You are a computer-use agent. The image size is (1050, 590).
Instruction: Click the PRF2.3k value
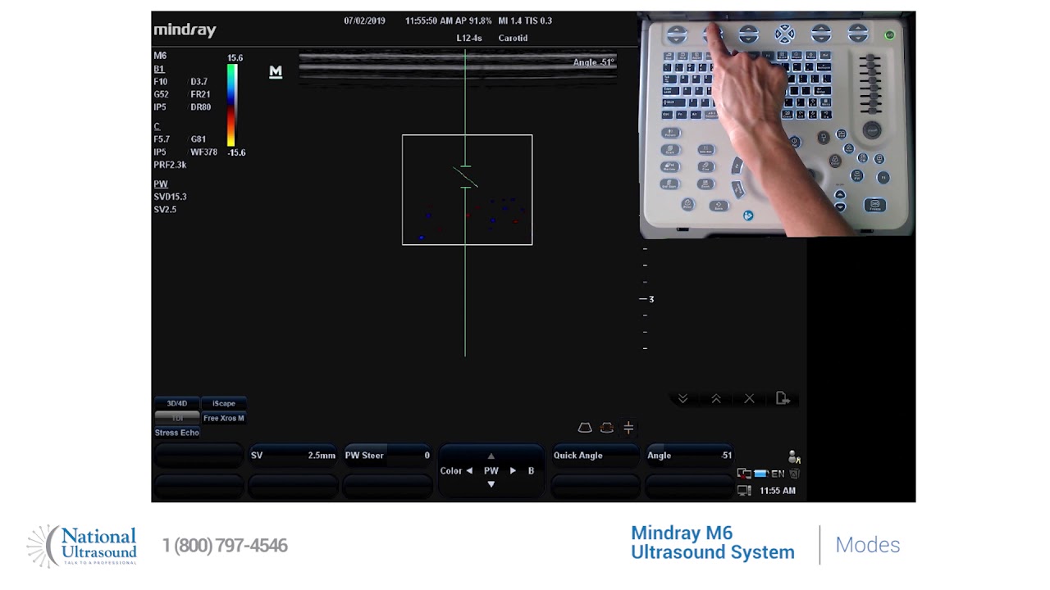170,165
